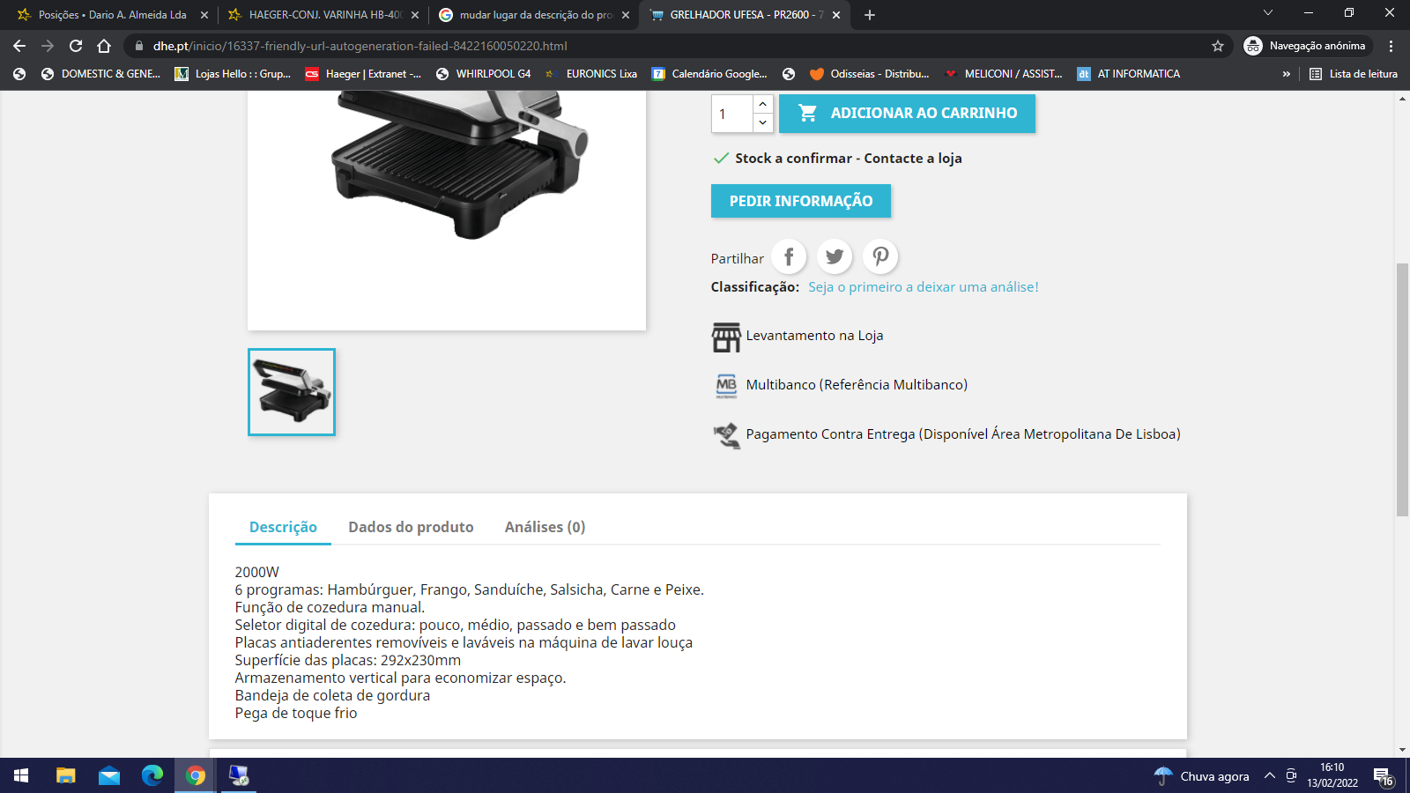1410x793 pixels.
Task: Open the Mail app in the taskbar
Action: (108, 775)
